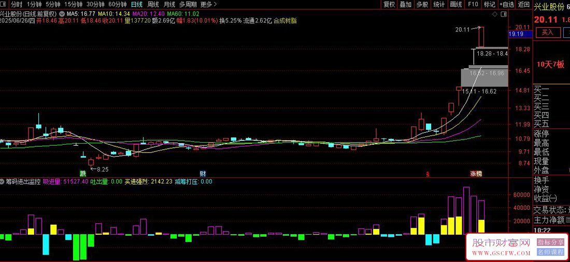
Task: Click the 跌 marker below the chart
Action: (83, 173)
